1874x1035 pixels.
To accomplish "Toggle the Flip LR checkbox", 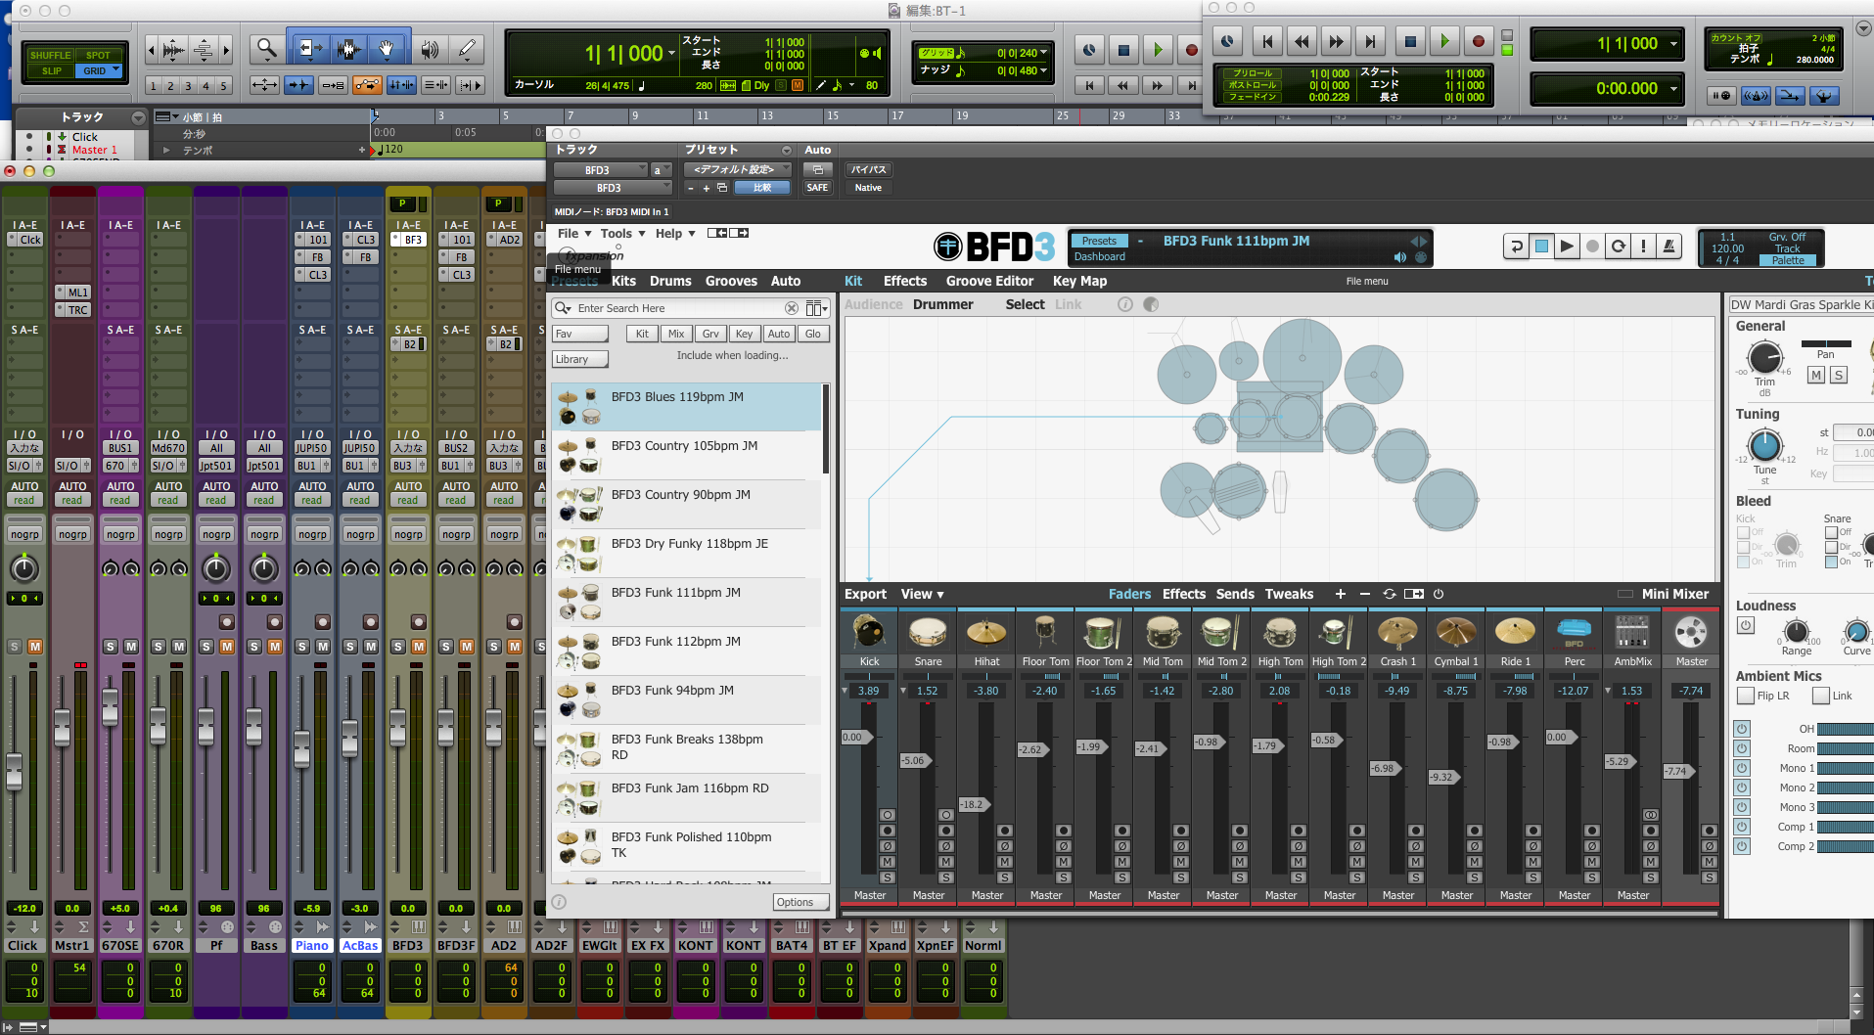I will (1745, 696).
